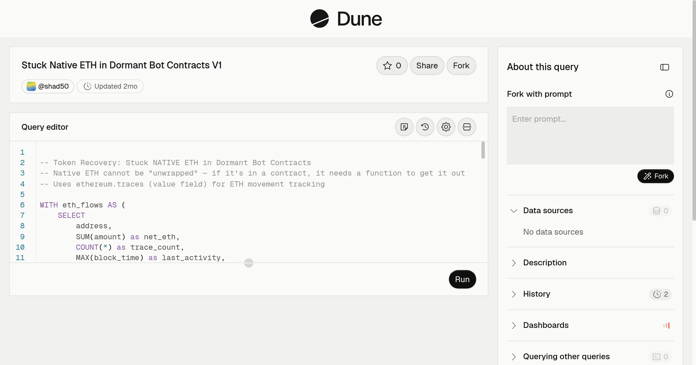Click the editor resize handle below the code
Screen dimensions: 696x365
(x=249, y=263)
